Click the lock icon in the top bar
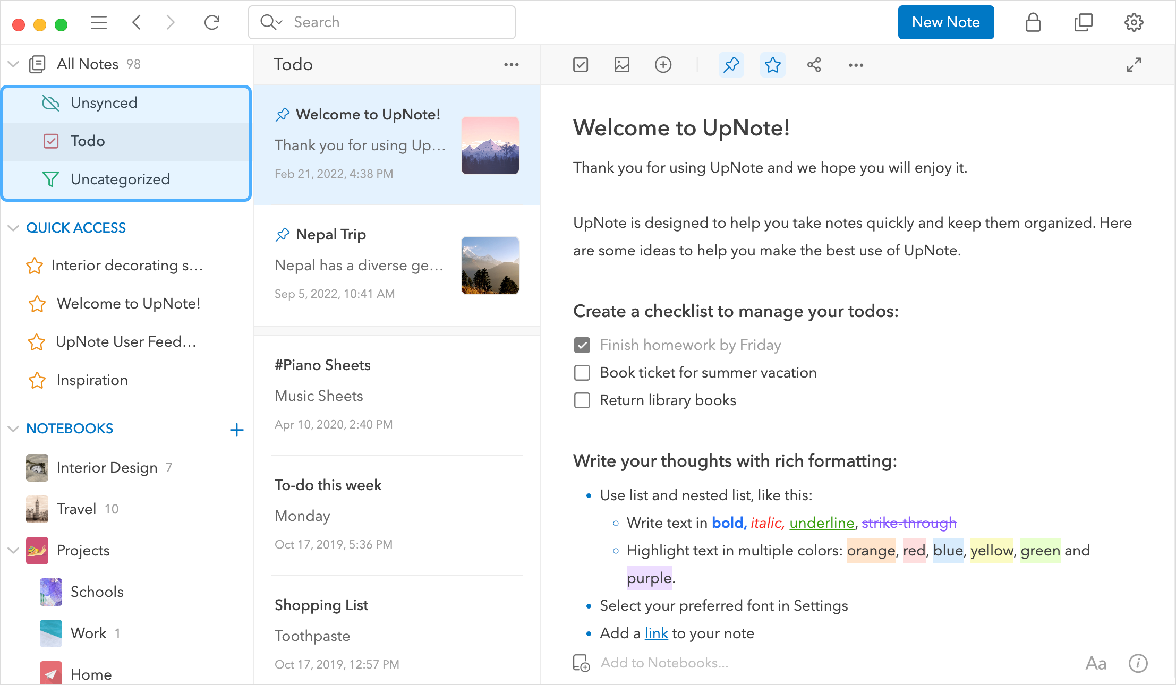The image size is (1176, 685). (x=1033, y=22)
